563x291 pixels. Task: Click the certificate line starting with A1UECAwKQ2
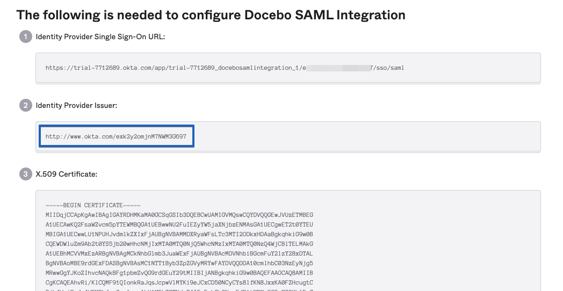[x=179, y=224]
